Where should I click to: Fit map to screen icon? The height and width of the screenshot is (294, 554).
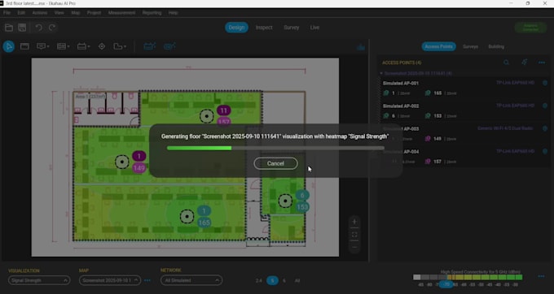(354, 235)
